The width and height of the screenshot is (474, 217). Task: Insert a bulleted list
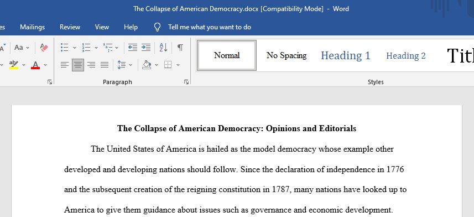64,48
